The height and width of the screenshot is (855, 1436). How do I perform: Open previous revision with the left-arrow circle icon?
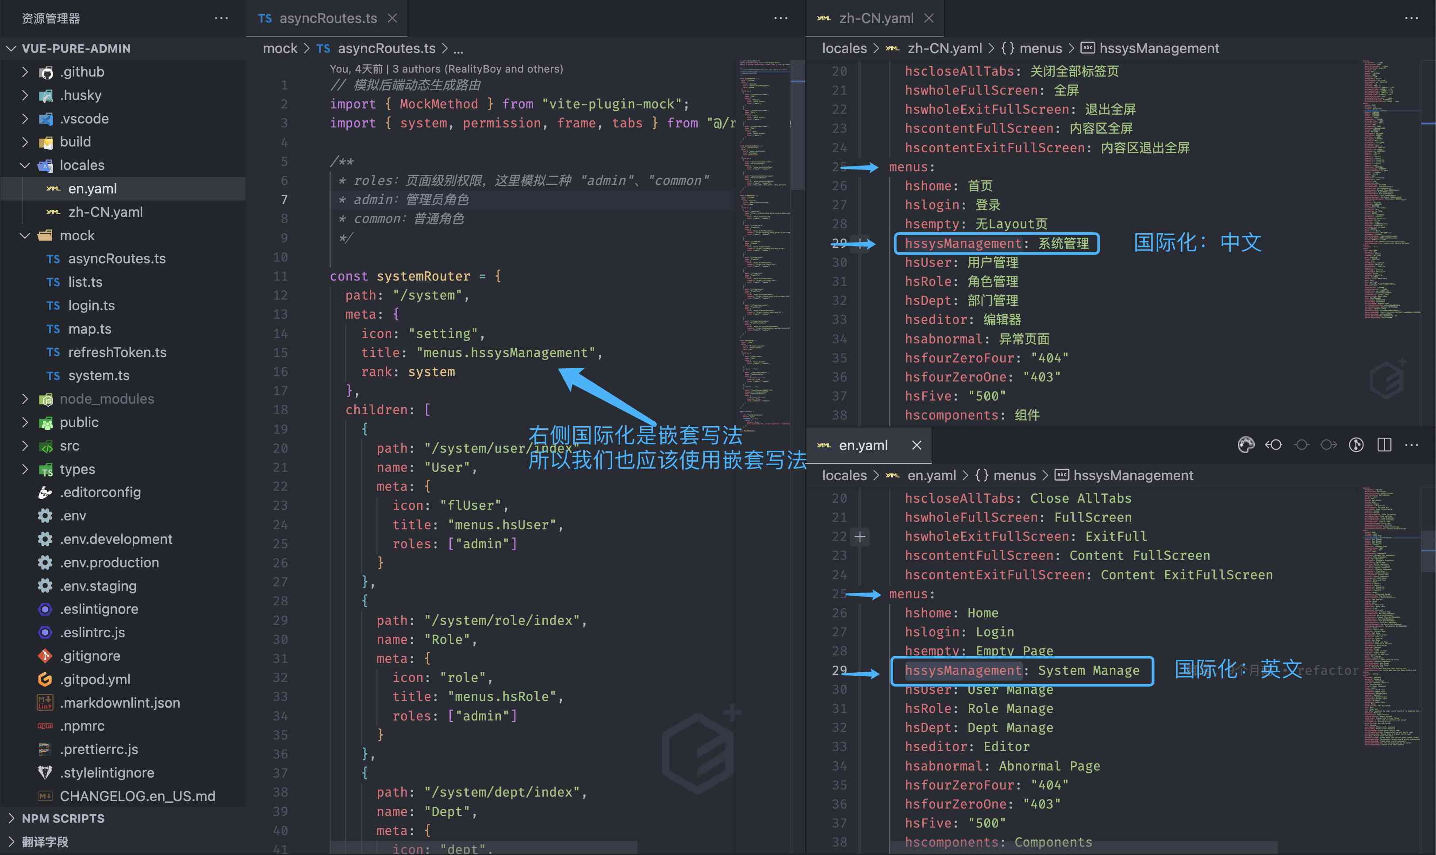[x=1274, y=445]
